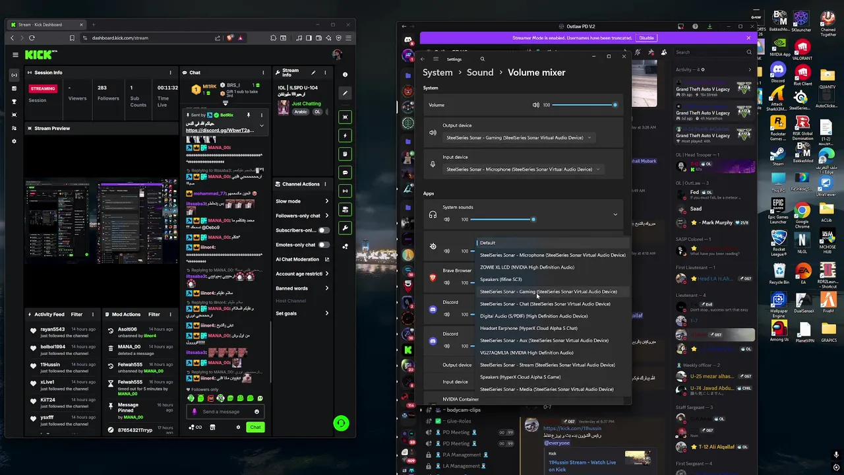Screen dimensions: 844x475
Task: Open Session Info three-dot menu
Action: 170,73
